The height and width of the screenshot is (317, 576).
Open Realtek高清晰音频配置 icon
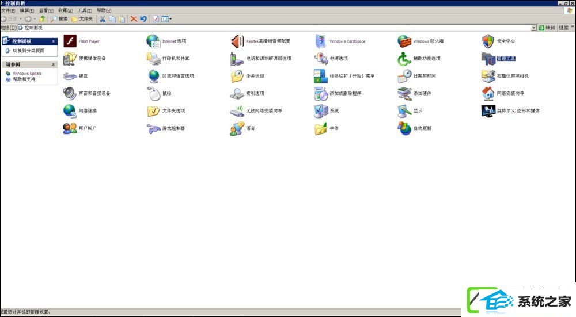coord(237,41)
